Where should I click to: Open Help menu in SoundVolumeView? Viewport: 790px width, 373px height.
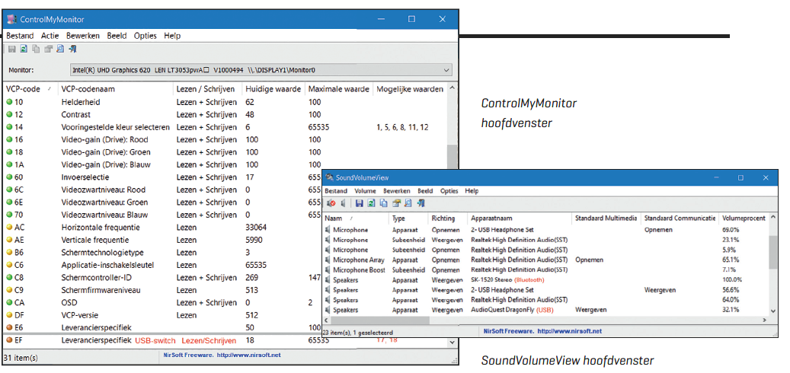[x=472, y=191]
